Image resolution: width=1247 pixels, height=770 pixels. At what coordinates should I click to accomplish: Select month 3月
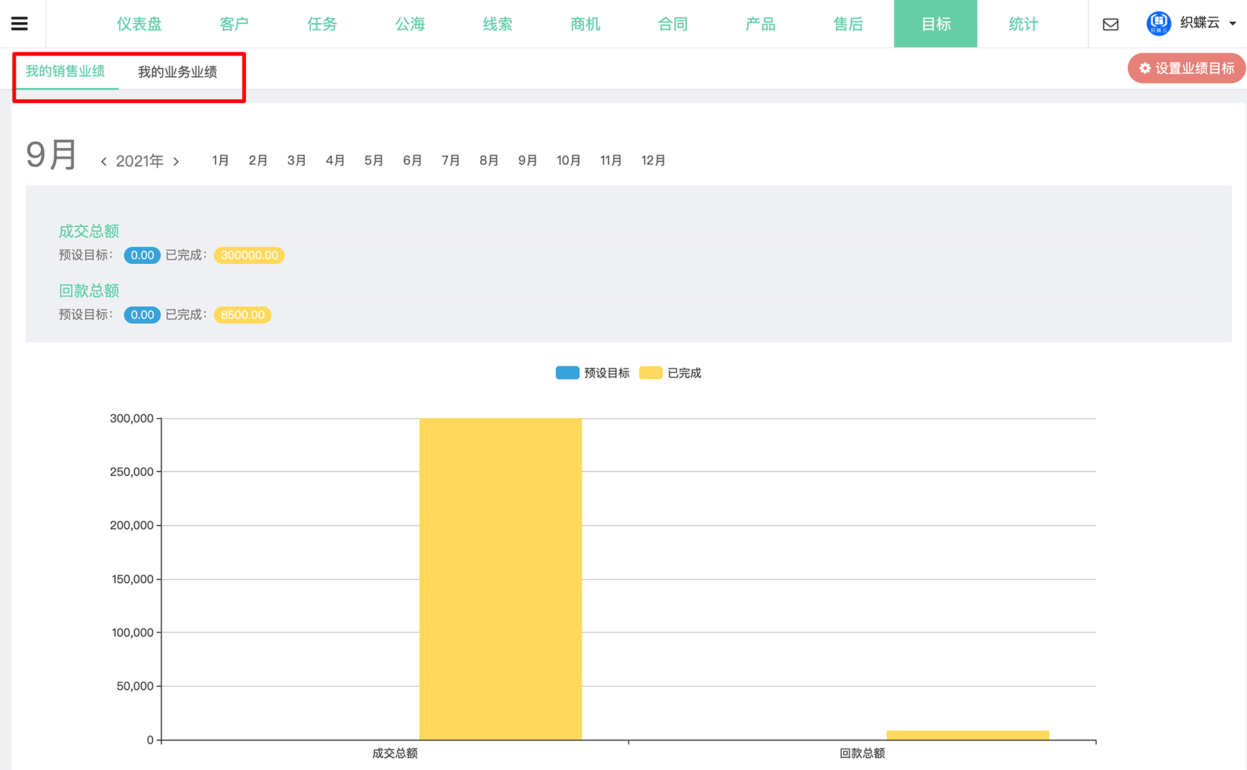[x=297, y=161]
